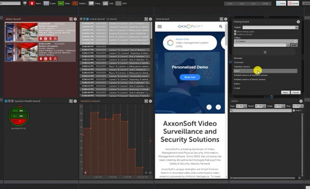This screenshot has width=310, height=189.
Task: Open Type dropdown in ACFA panel
Action: [x=245, y=106]
